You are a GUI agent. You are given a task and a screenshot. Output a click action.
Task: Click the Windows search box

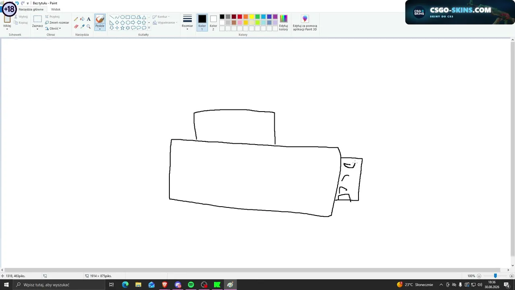tap(59, 285)
